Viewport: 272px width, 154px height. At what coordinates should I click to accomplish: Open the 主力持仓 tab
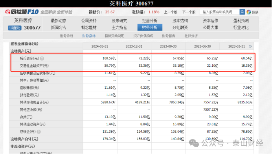(x=119, y=27)
